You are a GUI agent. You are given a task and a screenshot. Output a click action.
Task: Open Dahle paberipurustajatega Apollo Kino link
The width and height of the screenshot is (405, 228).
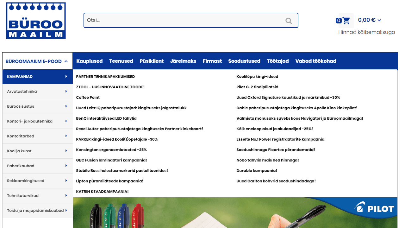click(297, 108)
